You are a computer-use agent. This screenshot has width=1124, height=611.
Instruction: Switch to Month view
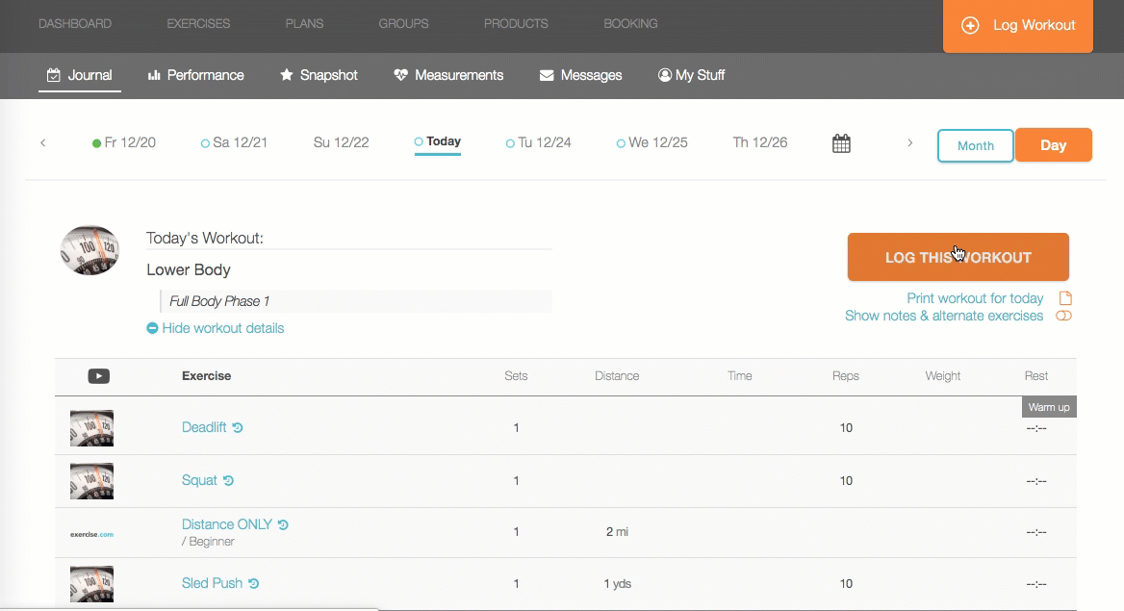[x=976, y=145]
